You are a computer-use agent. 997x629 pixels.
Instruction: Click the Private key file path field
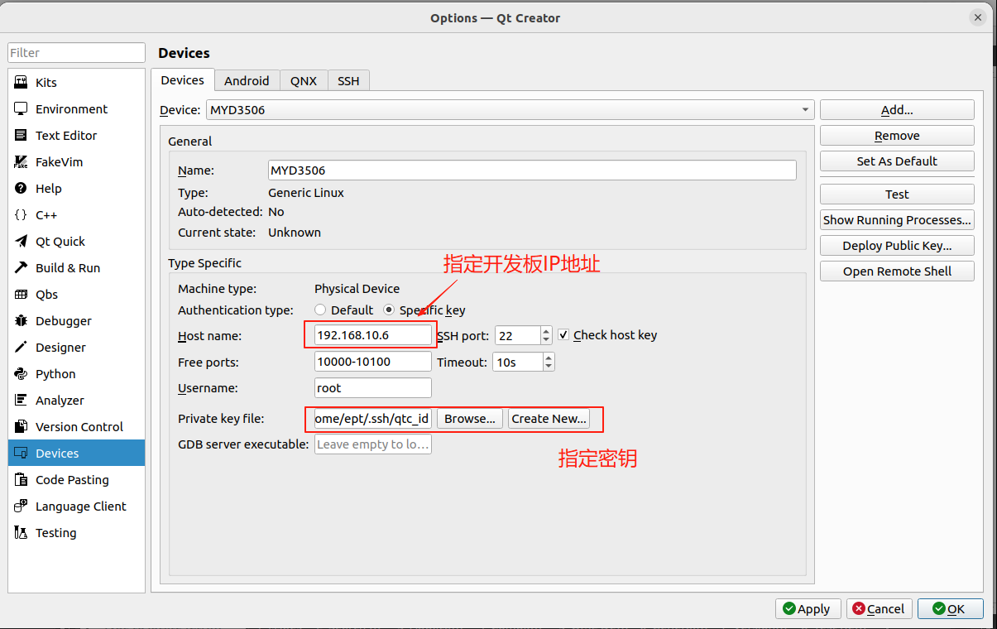[x=373, y=419]
